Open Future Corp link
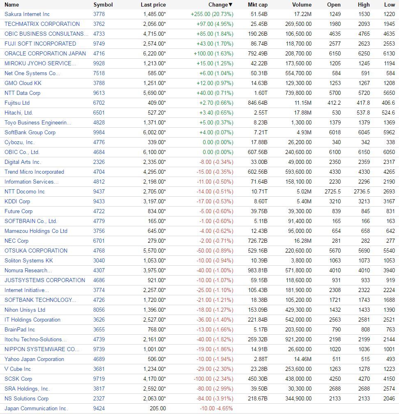The height and width of the screenshot is (414, 399). pos(18,211)
